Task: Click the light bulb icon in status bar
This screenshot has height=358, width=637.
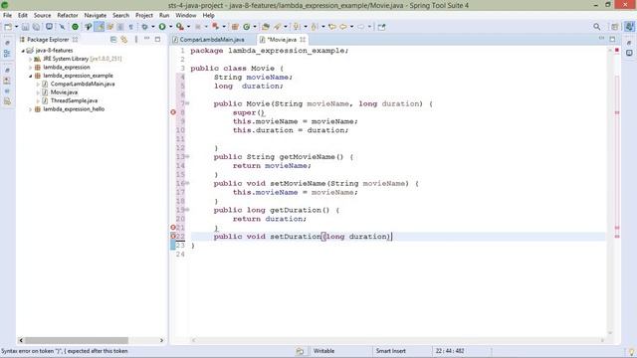Action: click(x=631, y=351)
